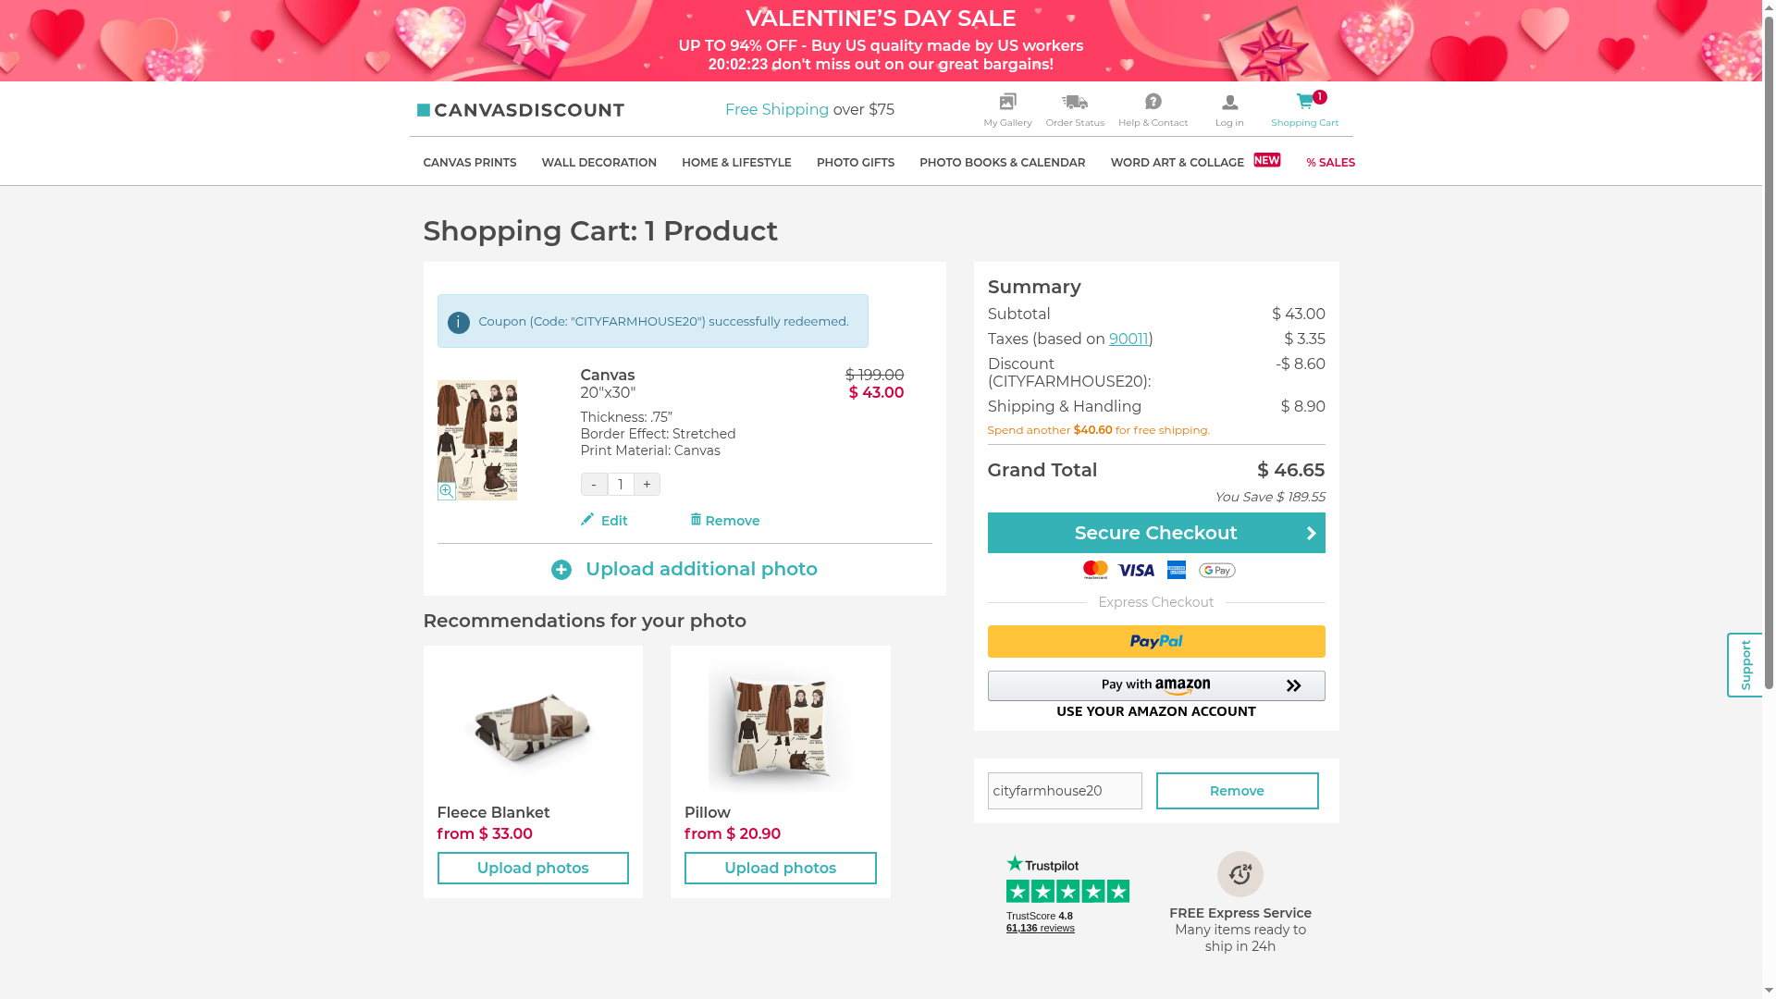Click the Log in person icon
1776x999 pixels.
click(1229, 103)
